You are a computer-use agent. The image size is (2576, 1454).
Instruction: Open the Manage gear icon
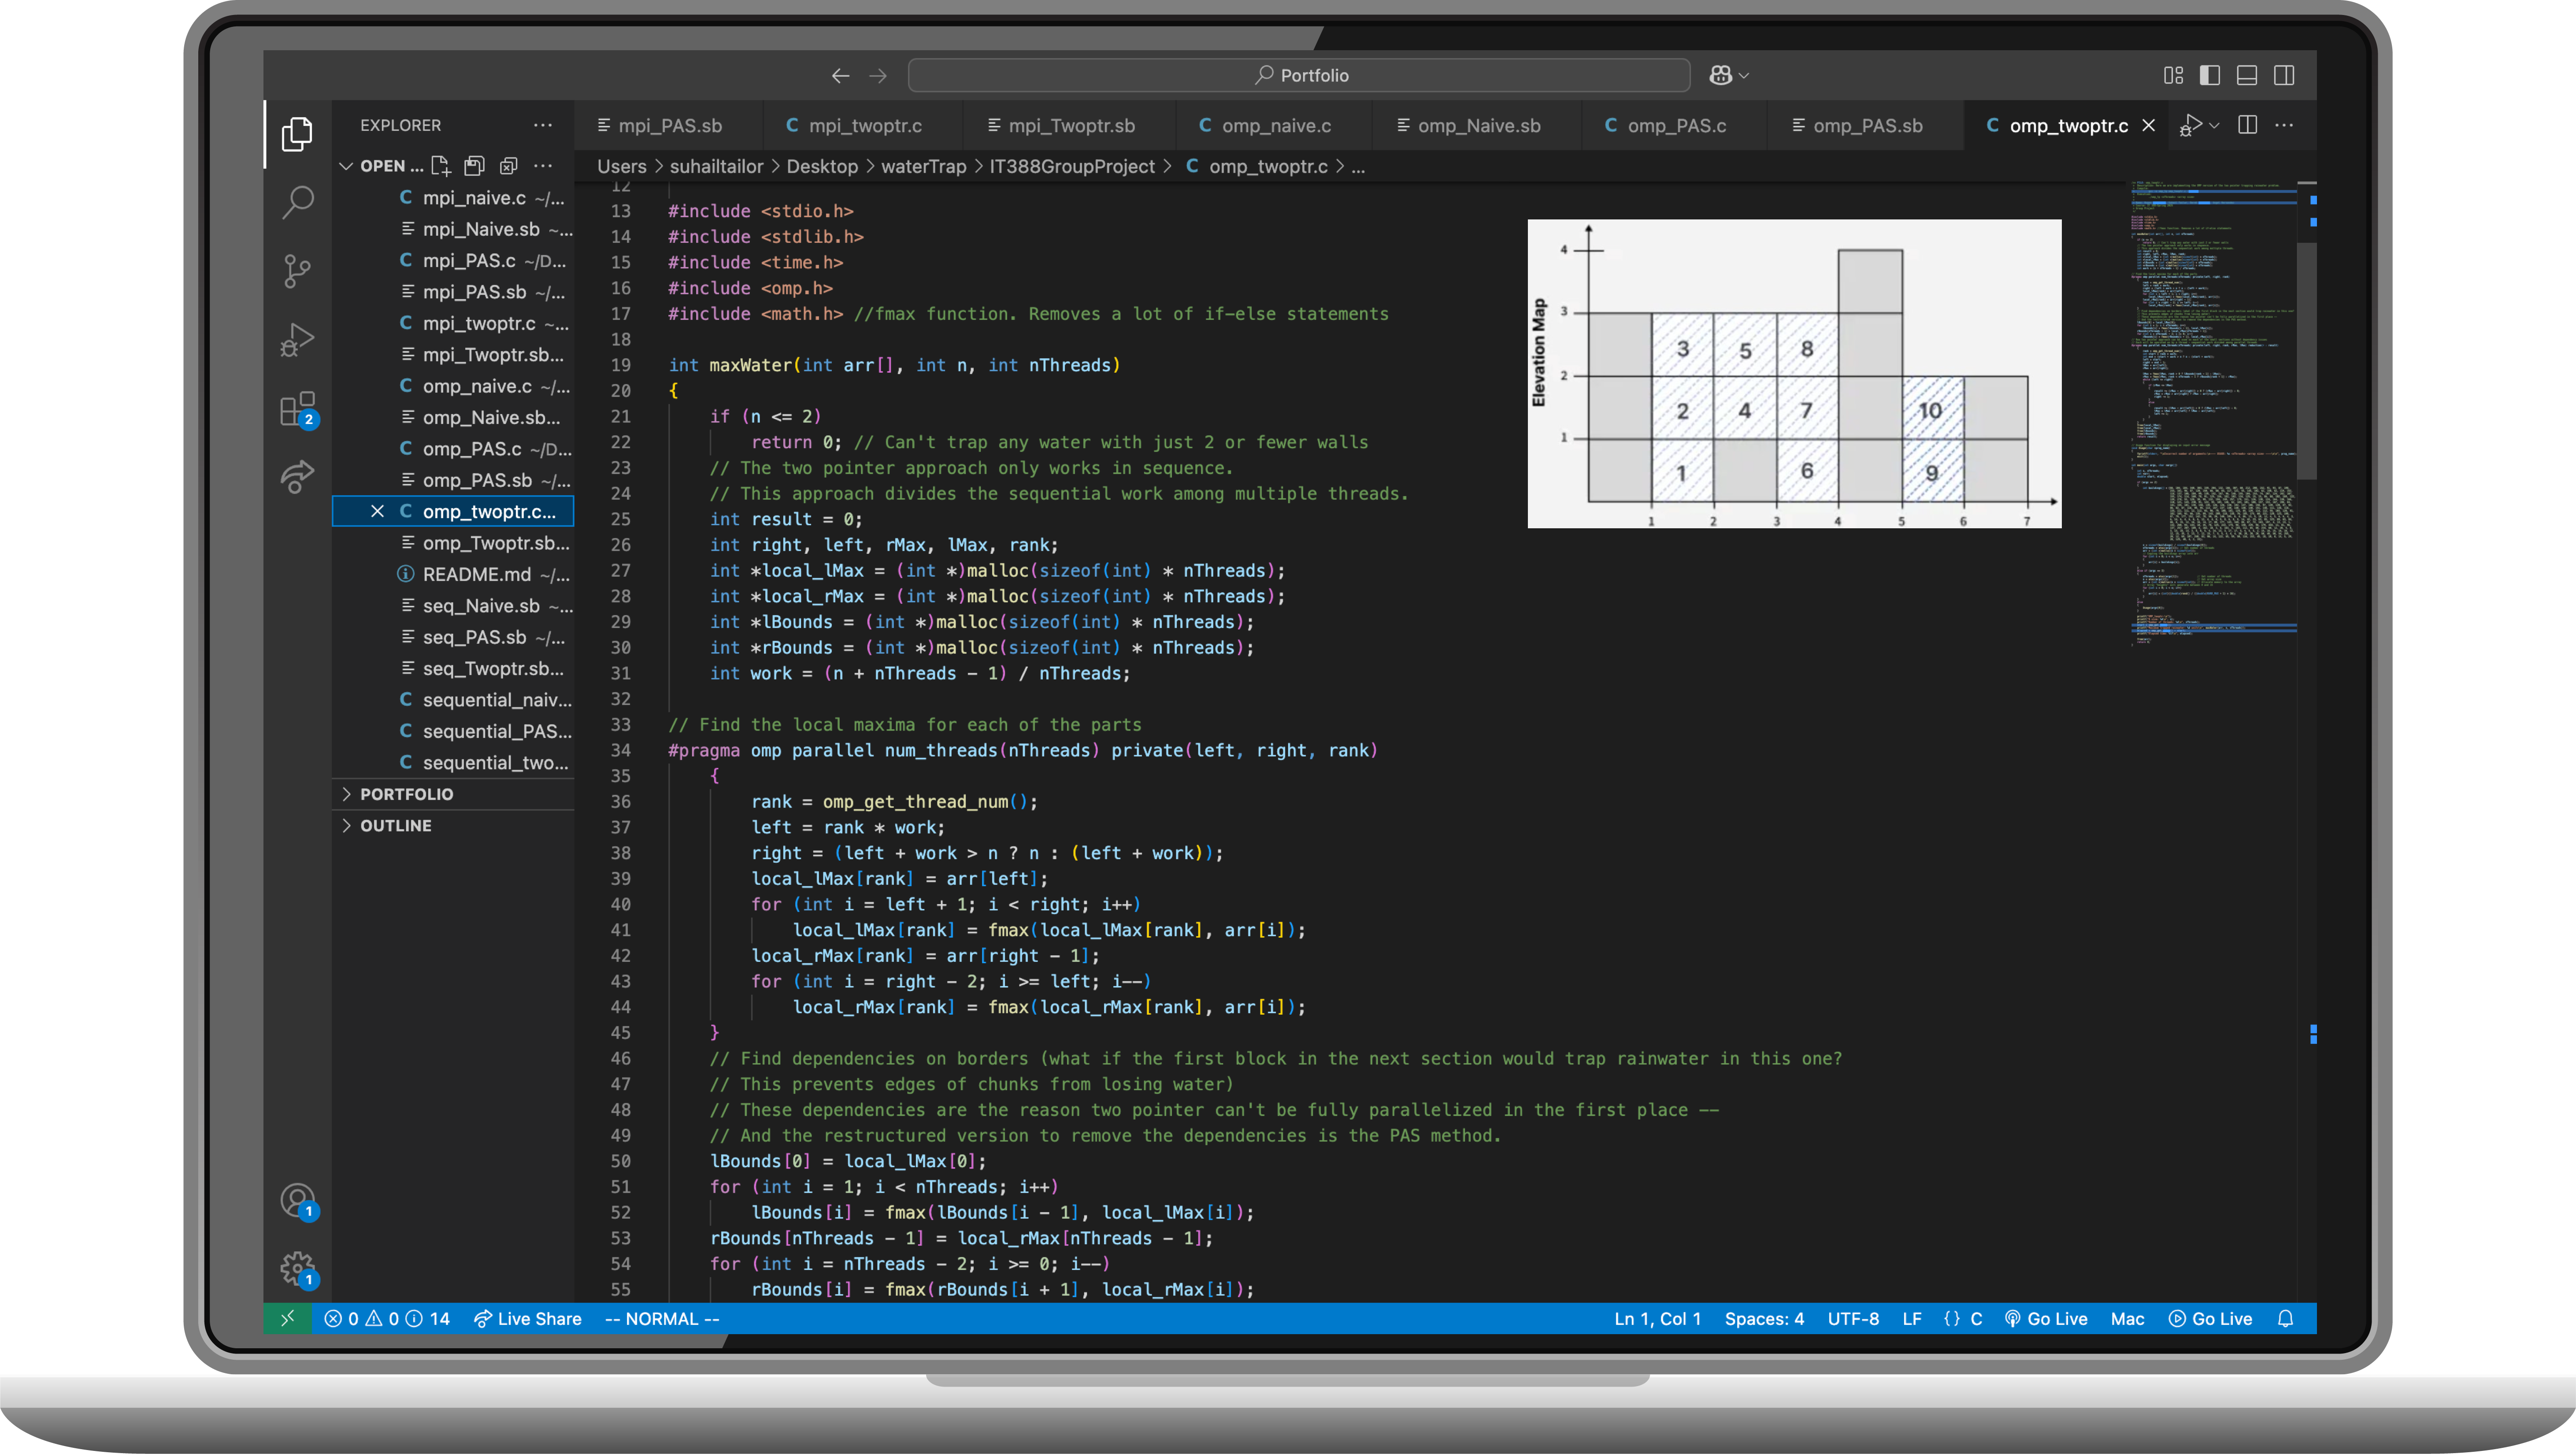coord(297,1269)
